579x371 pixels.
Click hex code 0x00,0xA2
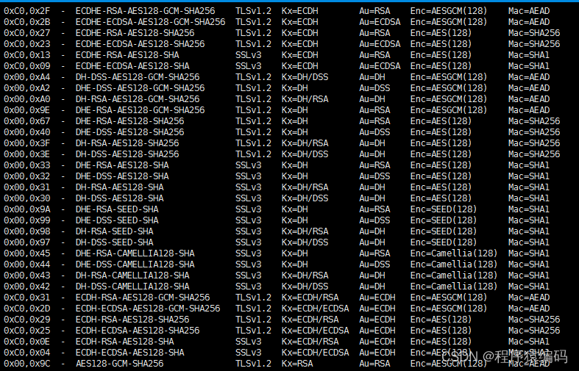pos(27,88)
